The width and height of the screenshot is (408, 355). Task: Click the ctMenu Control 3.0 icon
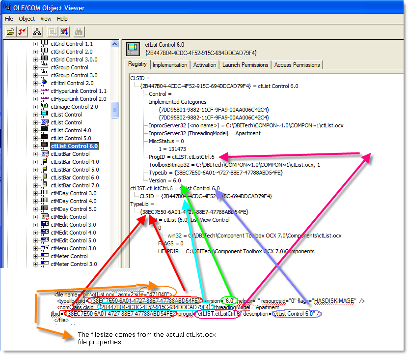coord(45,248)
